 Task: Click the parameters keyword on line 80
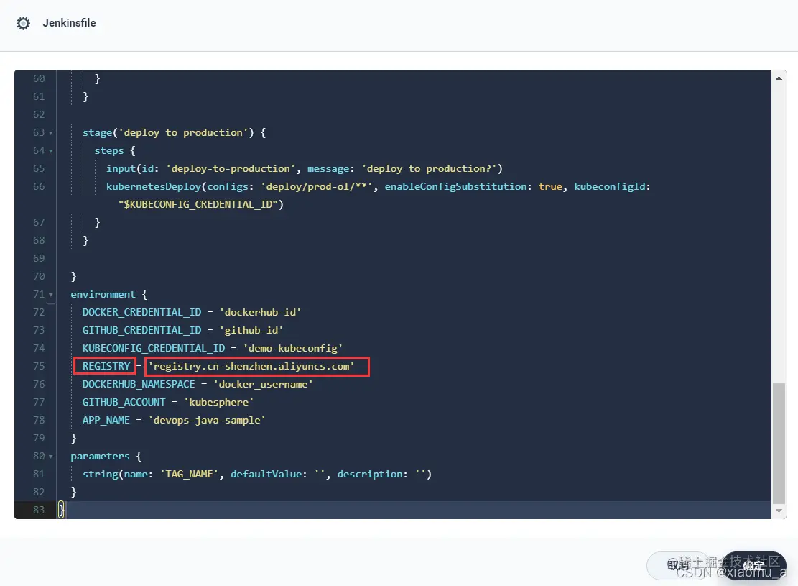point(101,457)
